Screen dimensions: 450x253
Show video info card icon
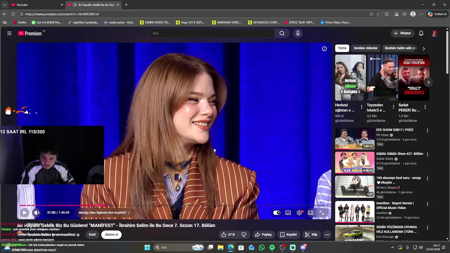click(324, 49)
